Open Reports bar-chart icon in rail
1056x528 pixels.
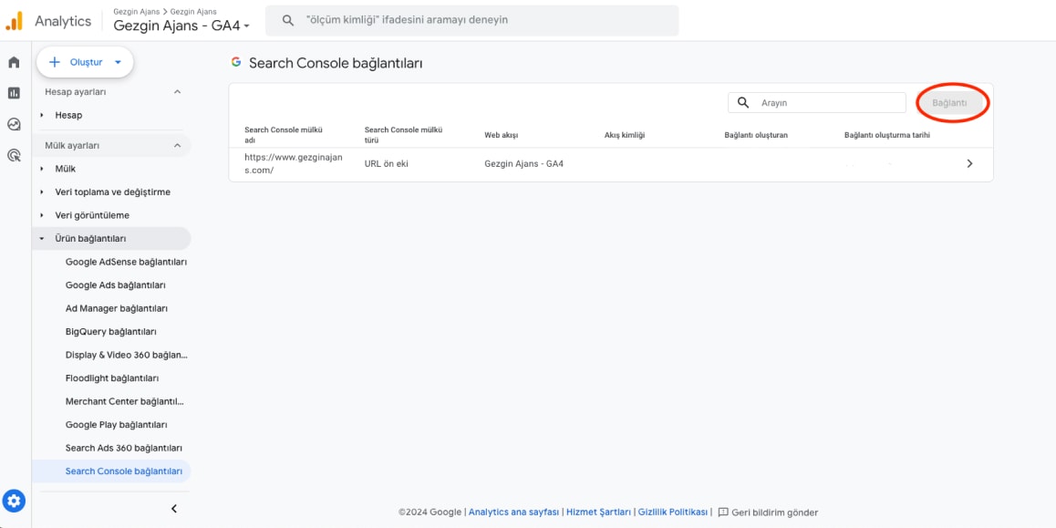pos(15,93)
